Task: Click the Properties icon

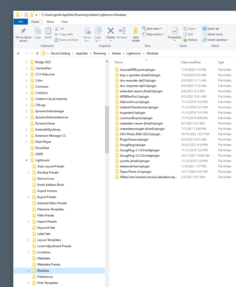Action: (175, 31)
